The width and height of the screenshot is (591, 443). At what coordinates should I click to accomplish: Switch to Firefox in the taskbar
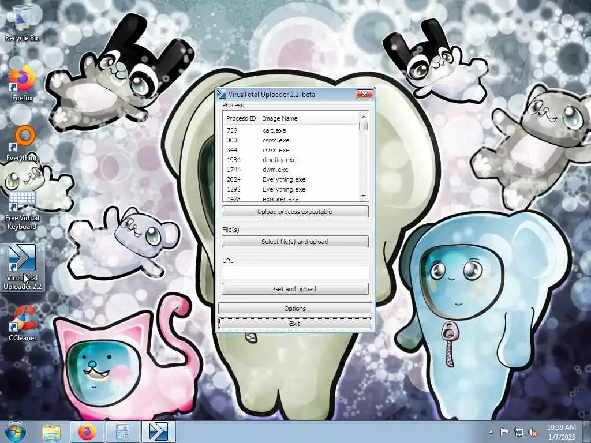coord(87,431)
